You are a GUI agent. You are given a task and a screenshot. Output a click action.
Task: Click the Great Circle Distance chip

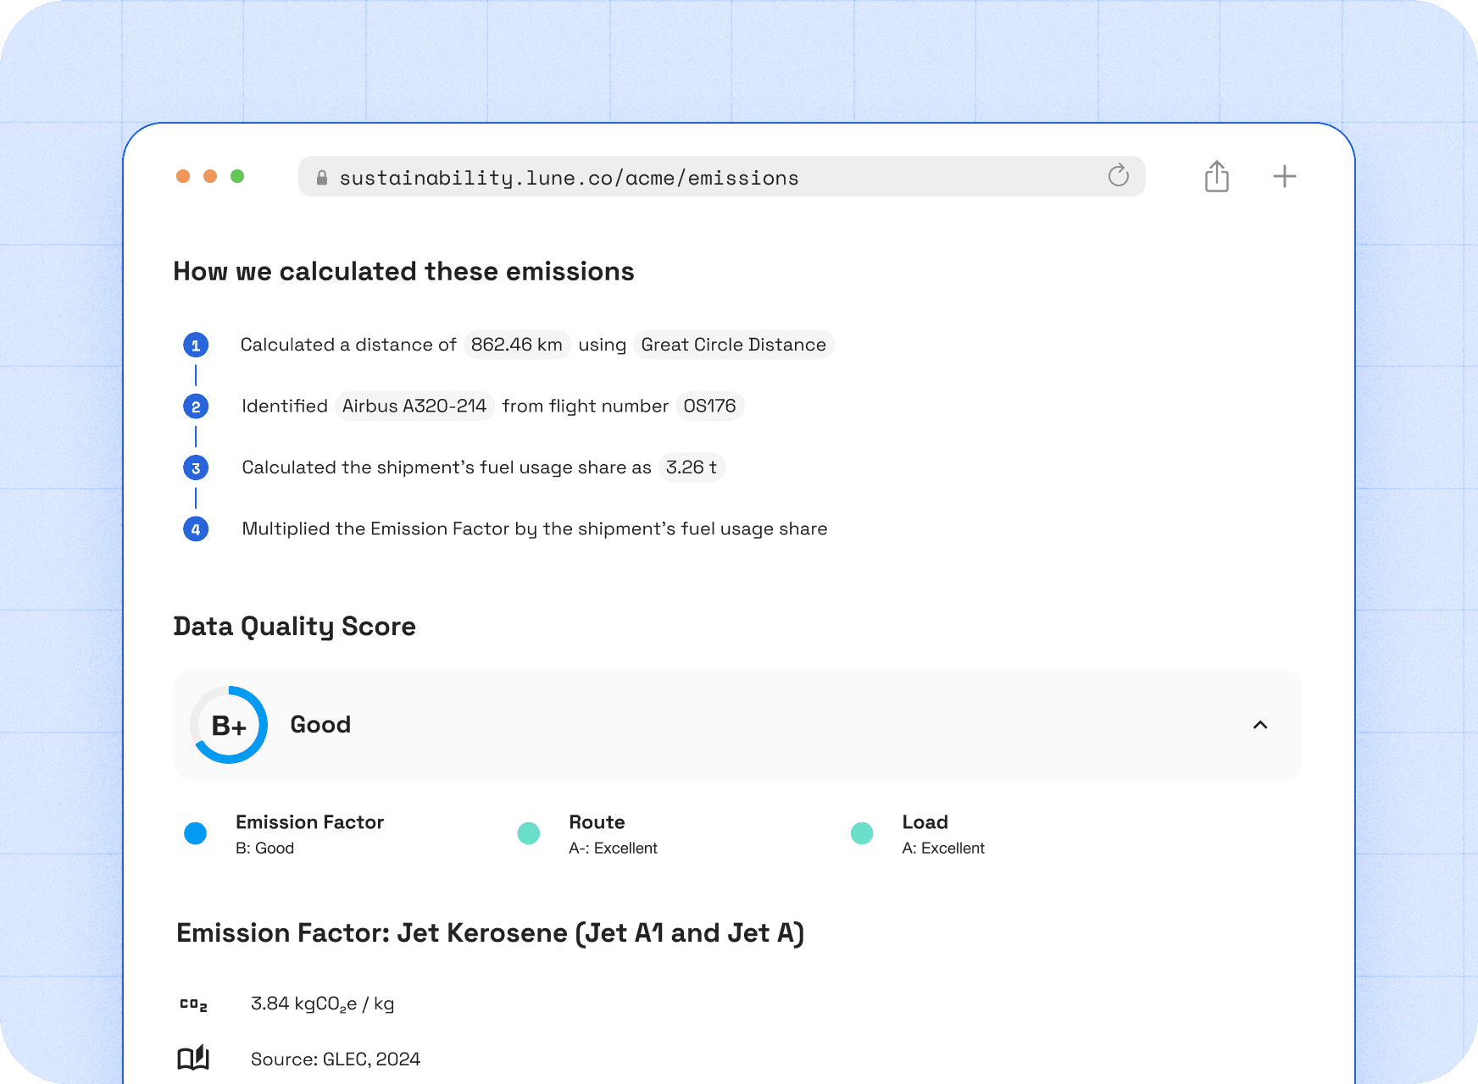(733, 345)
